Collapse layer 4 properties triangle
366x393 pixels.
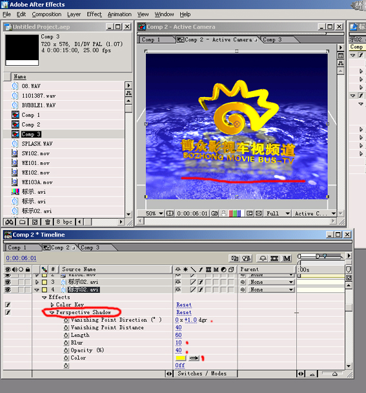[37, 290]
